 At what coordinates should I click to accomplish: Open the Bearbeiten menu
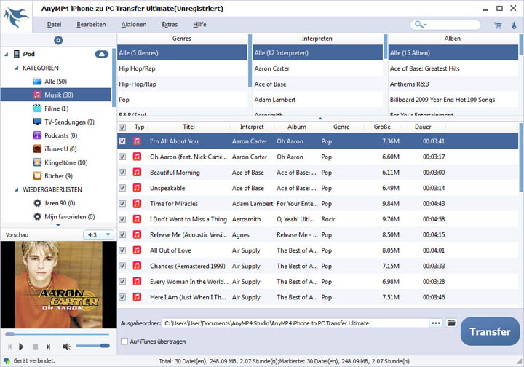pos(91,25)
